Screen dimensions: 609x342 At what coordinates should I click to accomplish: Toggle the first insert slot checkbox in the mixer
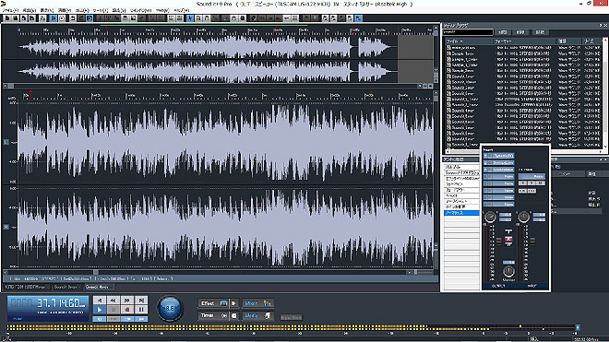486,156
